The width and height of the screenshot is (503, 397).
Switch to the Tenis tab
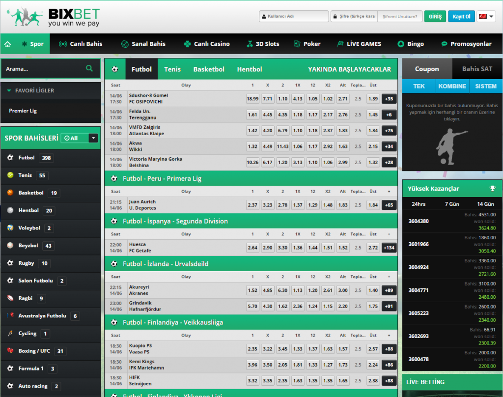pyautogui.click(x=172, y=69)
